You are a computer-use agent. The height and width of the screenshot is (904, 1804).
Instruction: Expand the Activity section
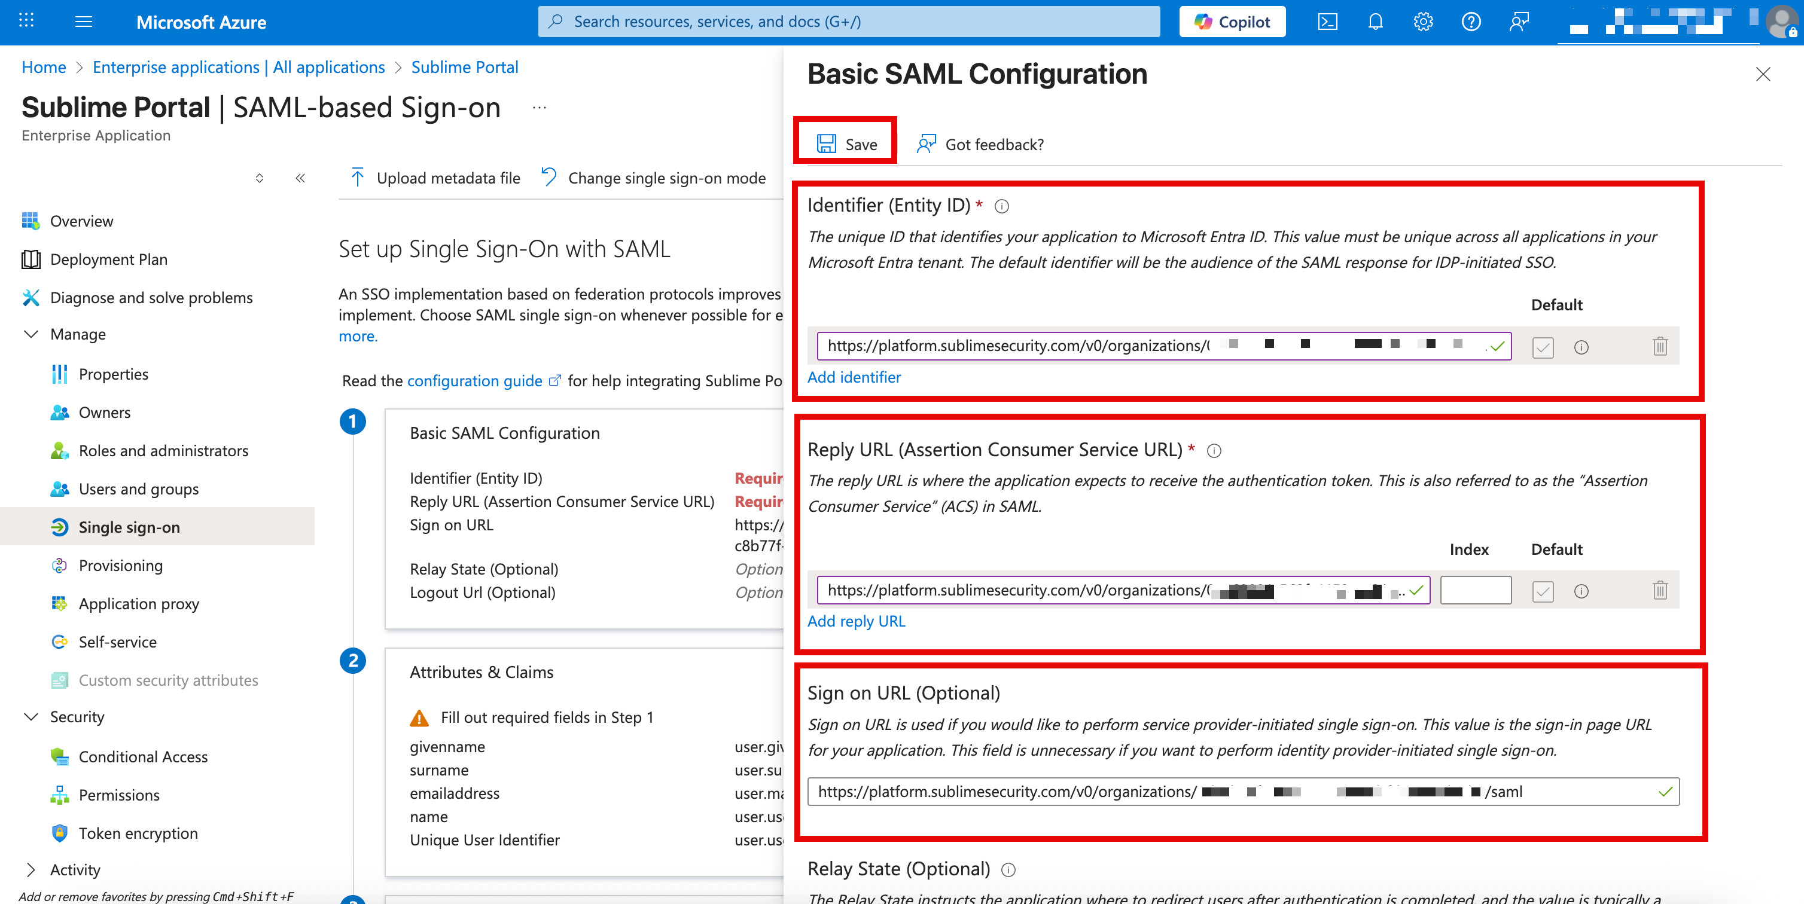point(31,870)
